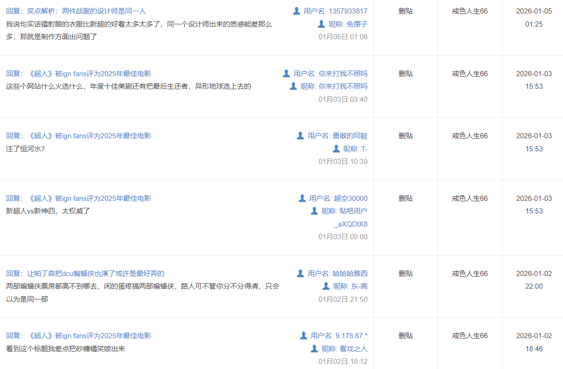This screenshot has width=563, height=369.
Task: Click the reply text 注了恒河水?
Action: [x=25, y=149]
